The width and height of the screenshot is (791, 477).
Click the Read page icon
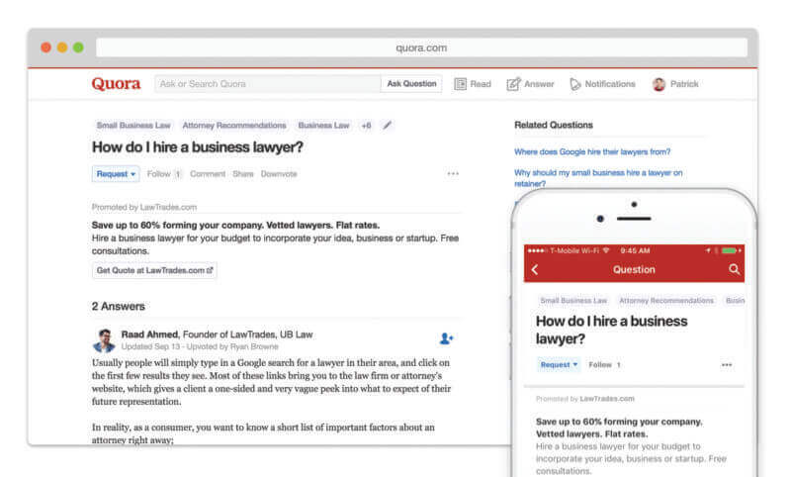[x=460, y=84]
